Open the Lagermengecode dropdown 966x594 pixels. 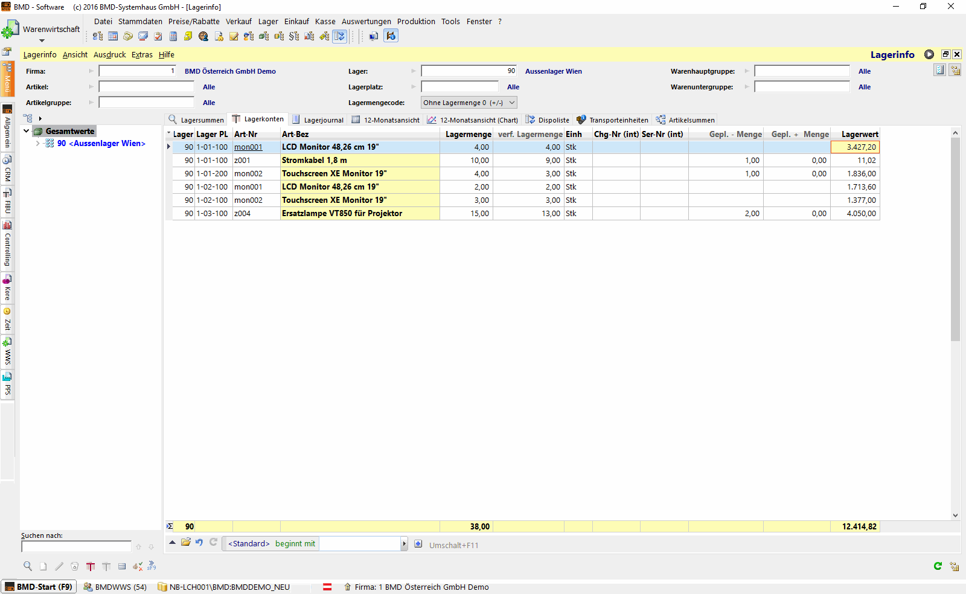tap(512, 103)
